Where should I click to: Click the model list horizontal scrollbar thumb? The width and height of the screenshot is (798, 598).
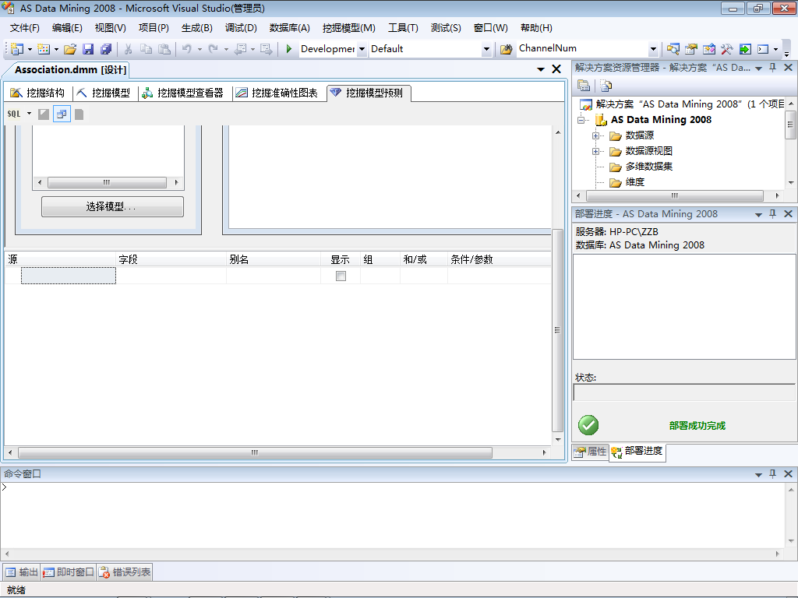point(107,182)
